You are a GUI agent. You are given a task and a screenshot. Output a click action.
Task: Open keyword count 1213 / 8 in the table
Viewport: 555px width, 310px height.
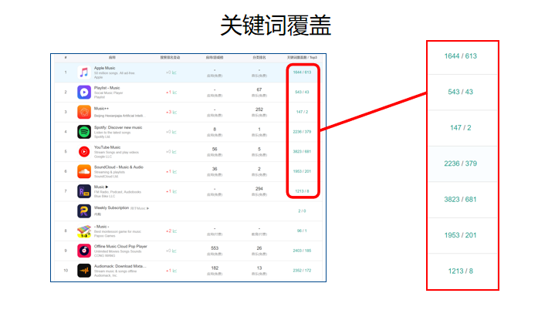pyautogui.click(x=302, y=191)
